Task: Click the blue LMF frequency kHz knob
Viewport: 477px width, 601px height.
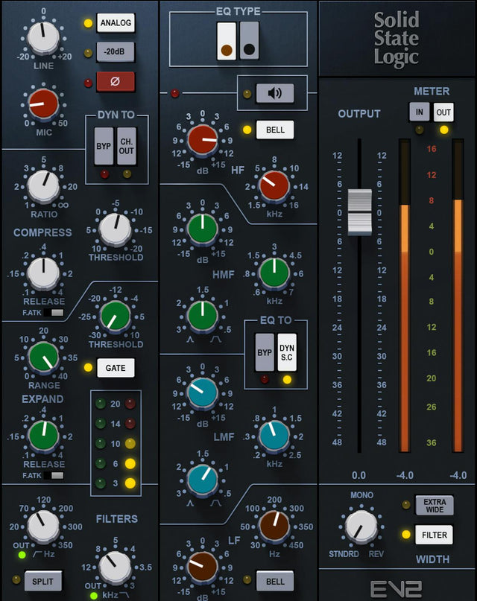Action: (x=274, y=436)
